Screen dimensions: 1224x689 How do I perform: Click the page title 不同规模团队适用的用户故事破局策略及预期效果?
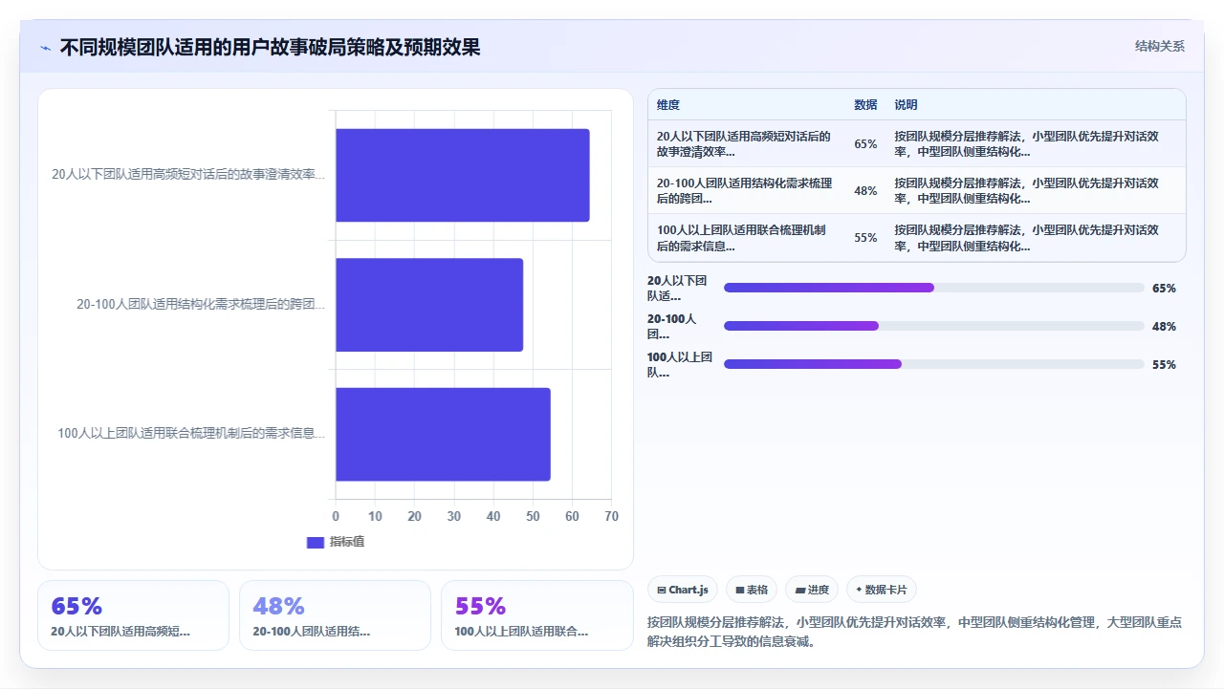pos(271,47)
